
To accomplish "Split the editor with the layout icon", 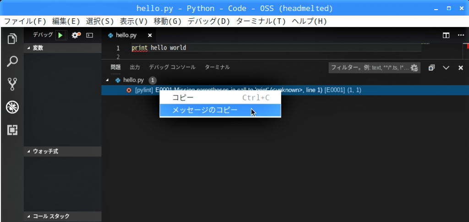I will [x=446, y=35].
